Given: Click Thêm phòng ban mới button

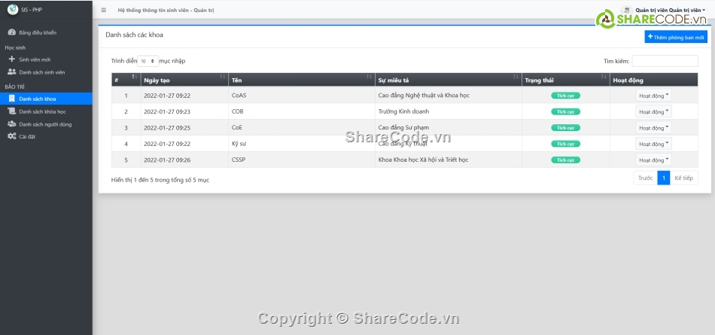Looking at the screenshot, I should click(x=676, y=36).
